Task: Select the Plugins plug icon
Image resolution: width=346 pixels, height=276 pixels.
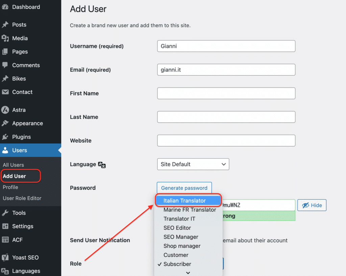Action: point(6,136)
